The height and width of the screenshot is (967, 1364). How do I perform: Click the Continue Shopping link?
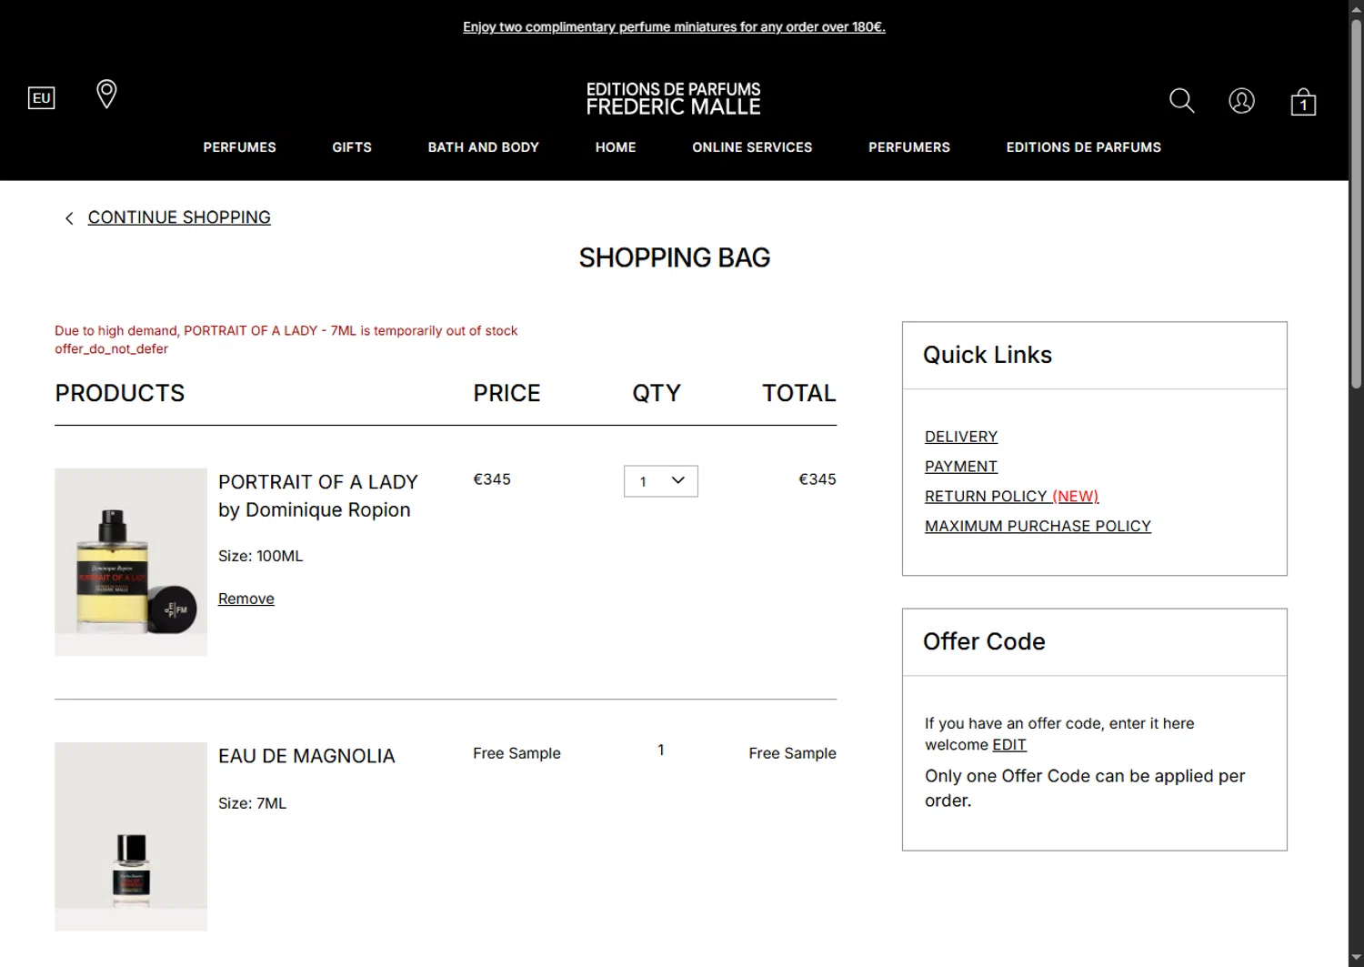tap(179, 217)
